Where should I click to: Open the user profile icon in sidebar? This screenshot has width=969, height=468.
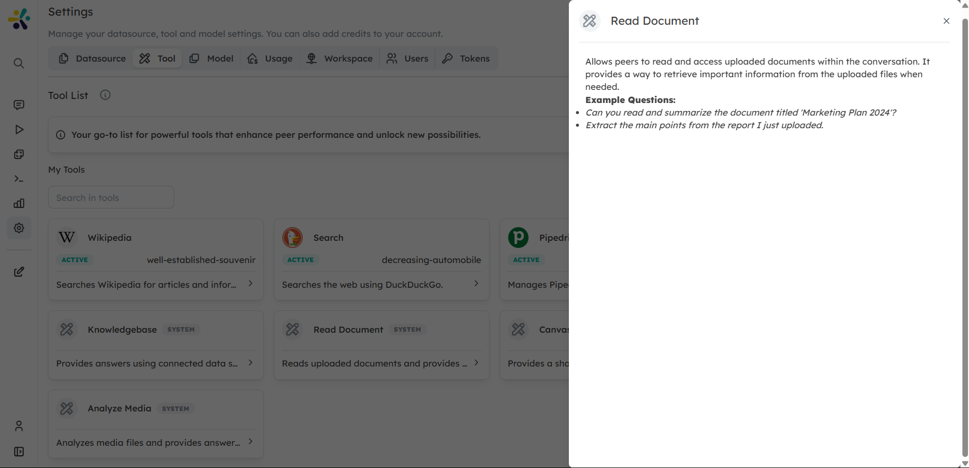pos(19,426)
